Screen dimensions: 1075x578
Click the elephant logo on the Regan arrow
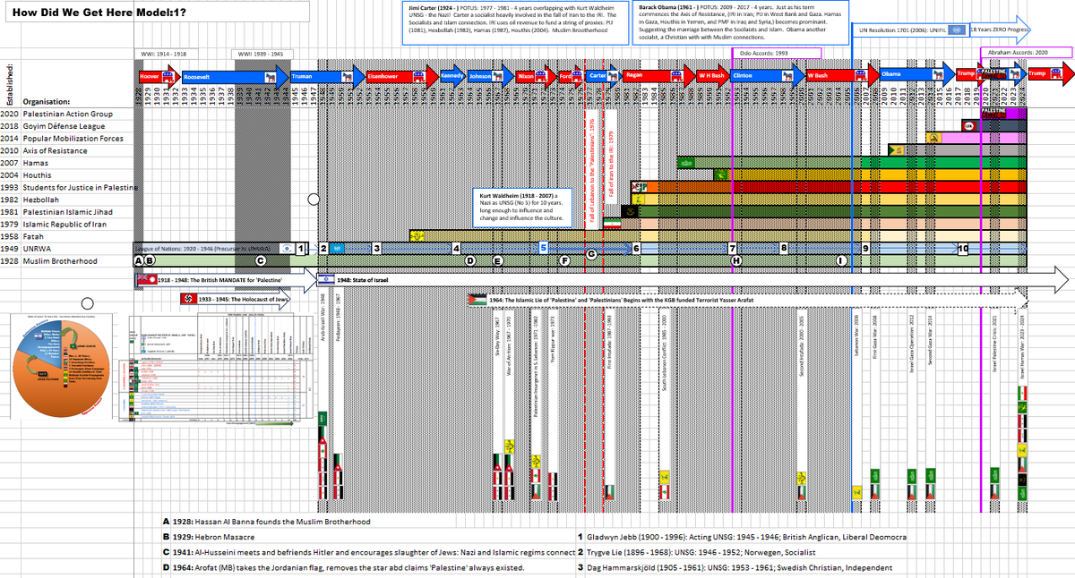[x=676, y=76]
